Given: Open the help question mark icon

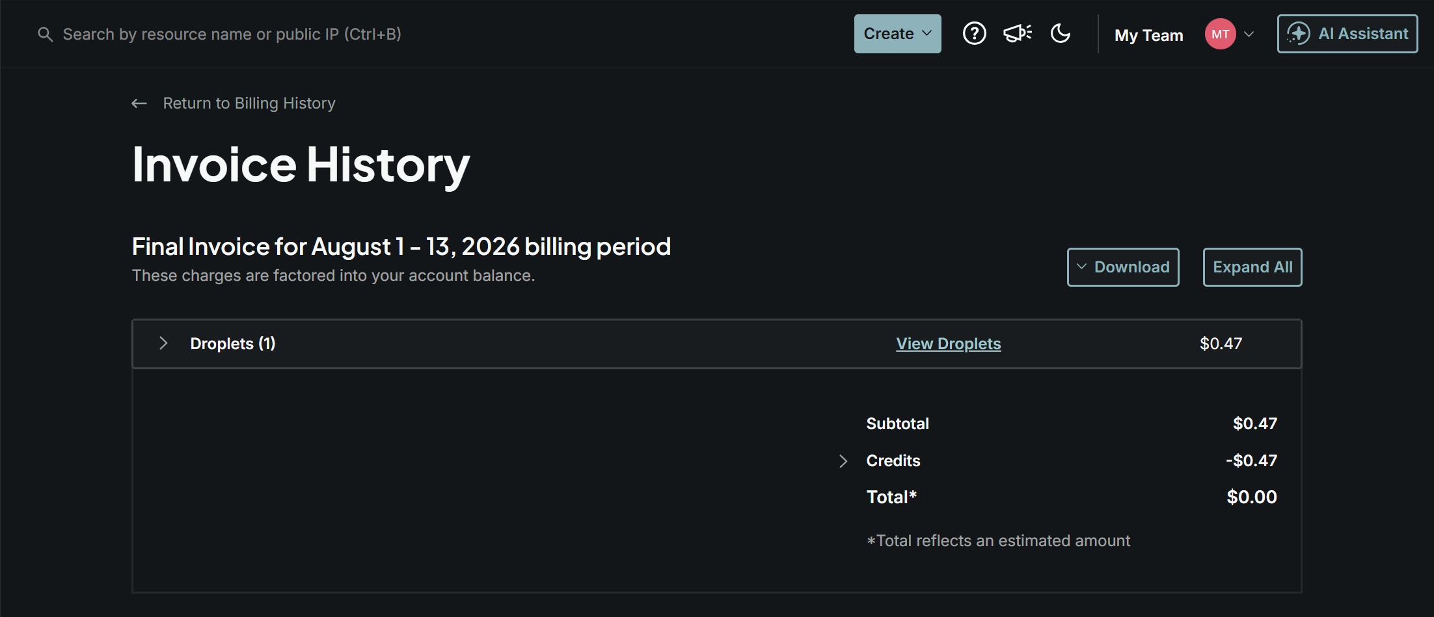Looking at the screenshot, I should pos(974,33).
